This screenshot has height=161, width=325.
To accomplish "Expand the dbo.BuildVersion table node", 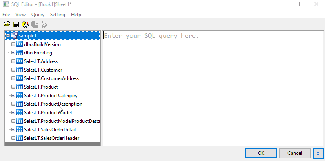I will click(13, 44).
